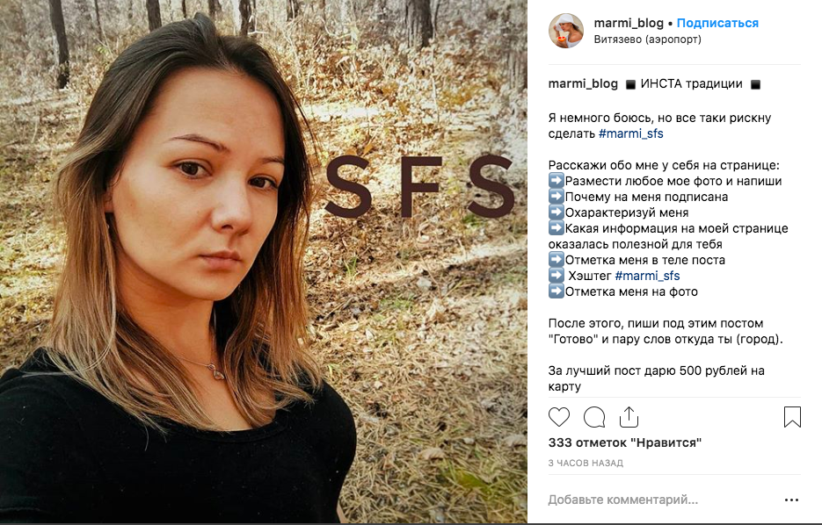
Task: Click arrow emoji beside Охарактеризуй меня
Action: [x=556, y=212]
